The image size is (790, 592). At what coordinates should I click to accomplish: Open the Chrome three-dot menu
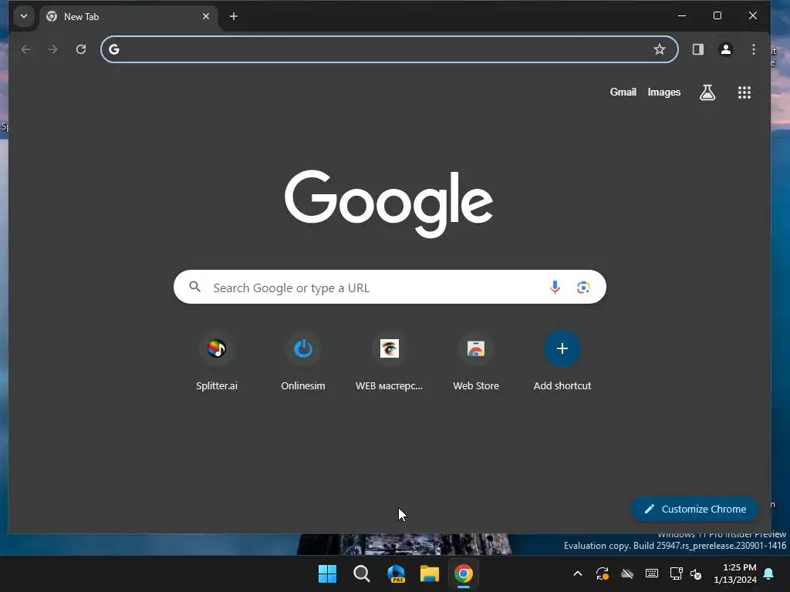coord(753,49)
